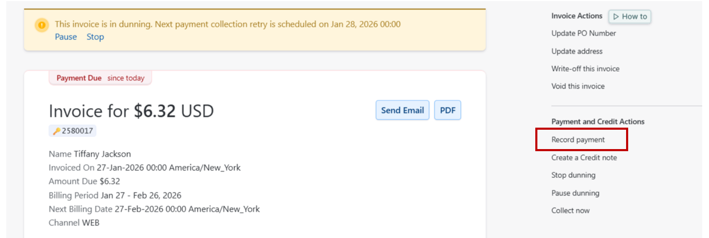The width and height of the screenshot is (709, 238).
Task: Pause dunning from the yellow banner link
Action: [x=66, y=37]
